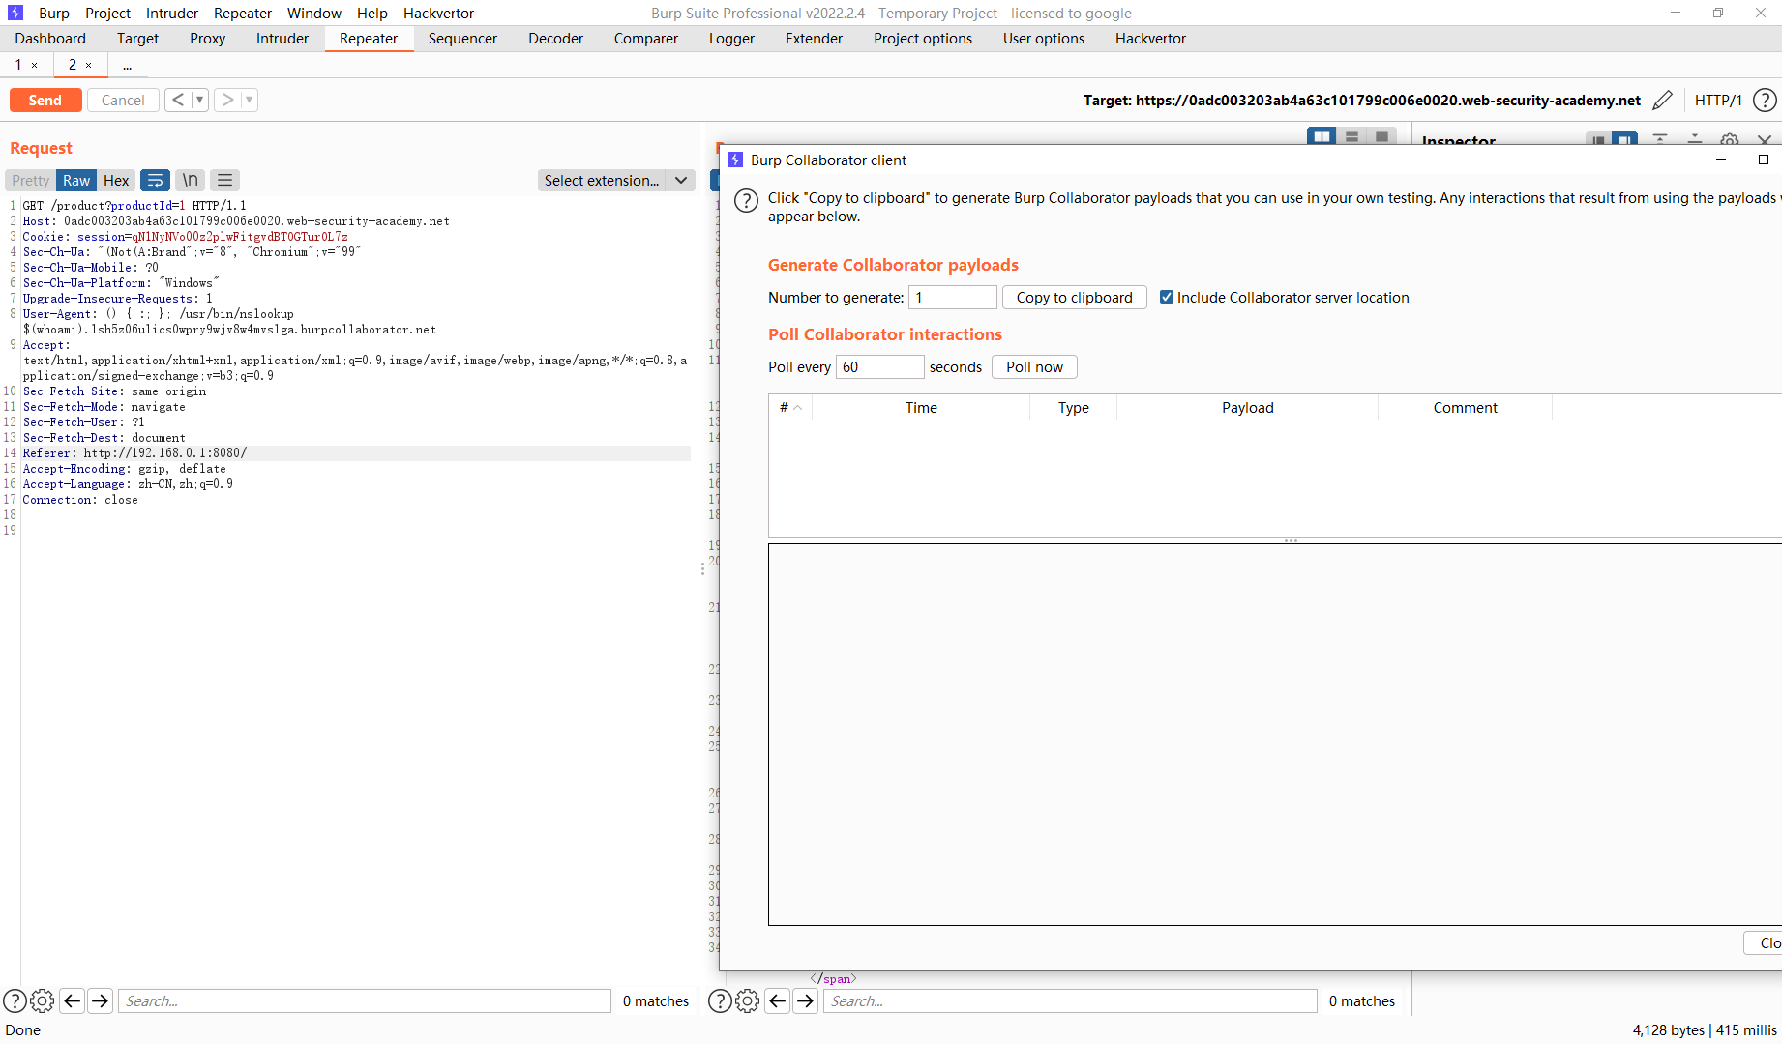Open Repeater help question mark icon
The image size is (1782, 1044).
tap(1765, 101)
